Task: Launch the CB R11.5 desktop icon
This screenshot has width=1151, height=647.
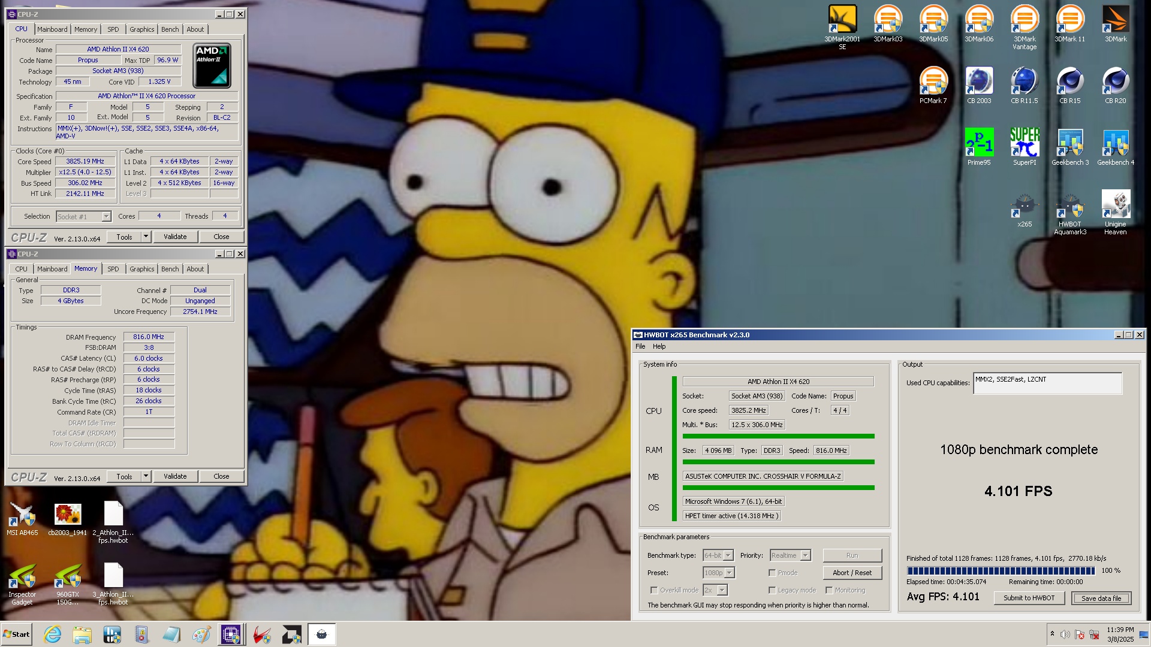Action: [x=1025, y=86]
